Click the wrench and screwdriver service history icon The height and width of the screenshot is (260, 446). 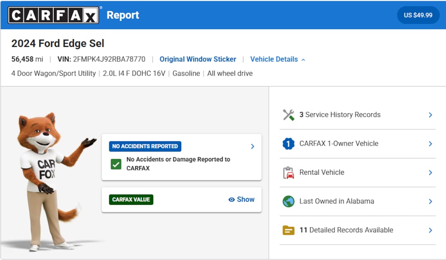click(288, 115)
